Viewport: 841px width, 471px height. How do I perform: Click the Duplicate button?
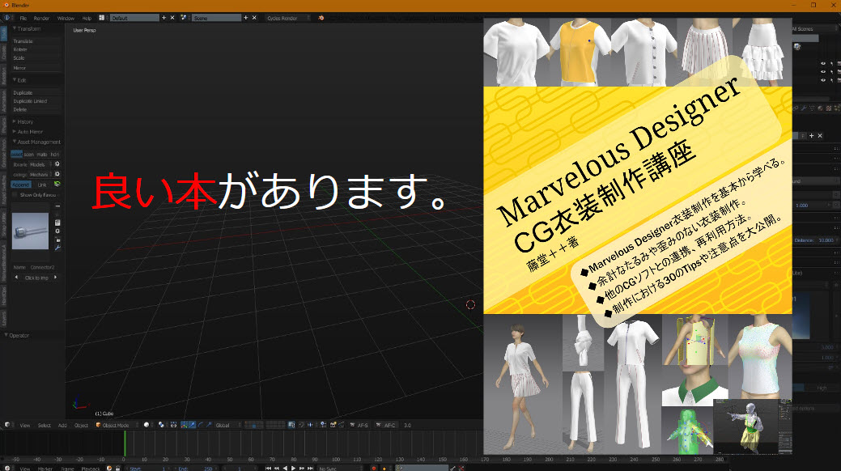[x=36, y=93]
